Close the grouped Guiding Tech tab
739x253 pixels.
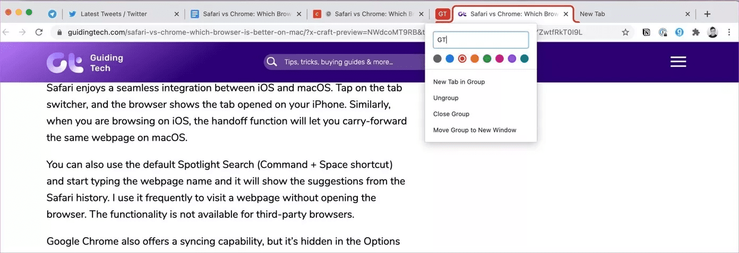[566, 14]
